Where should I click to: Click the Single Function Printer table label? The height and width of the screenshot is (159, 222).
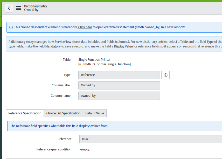click(x=94, y=59)
